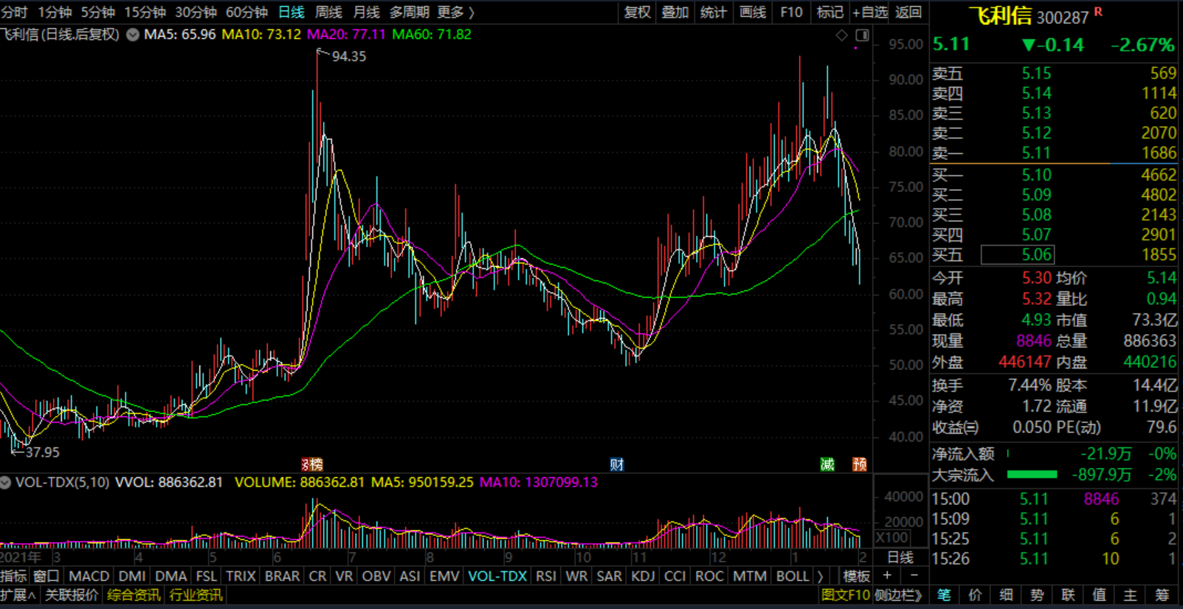Switch to the 30分钟 period
The width and height of the screenshot is (1183, 609).
[x=196, y=12]
